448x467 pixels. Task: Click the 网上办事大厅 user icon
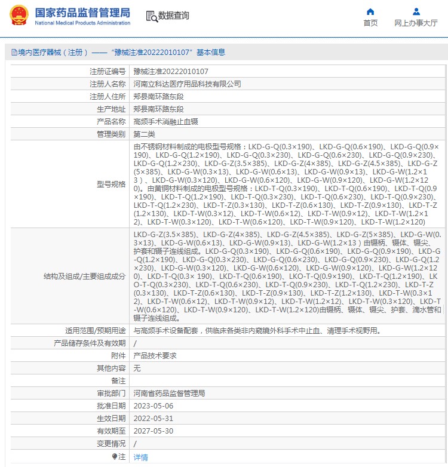[x=416, y=11]
